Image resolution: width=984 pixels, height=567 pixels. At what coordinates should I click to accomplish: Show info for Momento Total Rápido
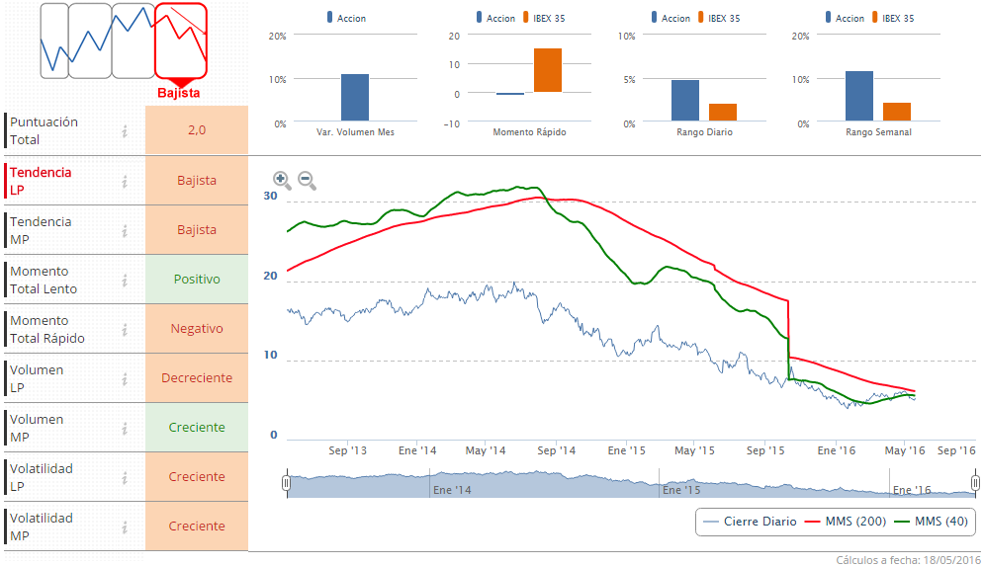[x=125, y=329]
